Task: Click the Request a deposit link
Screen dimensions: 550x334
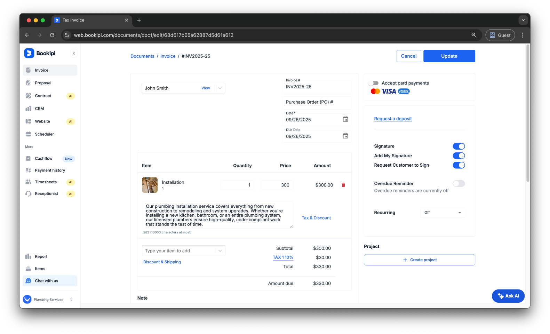Action: coord(393,119)
